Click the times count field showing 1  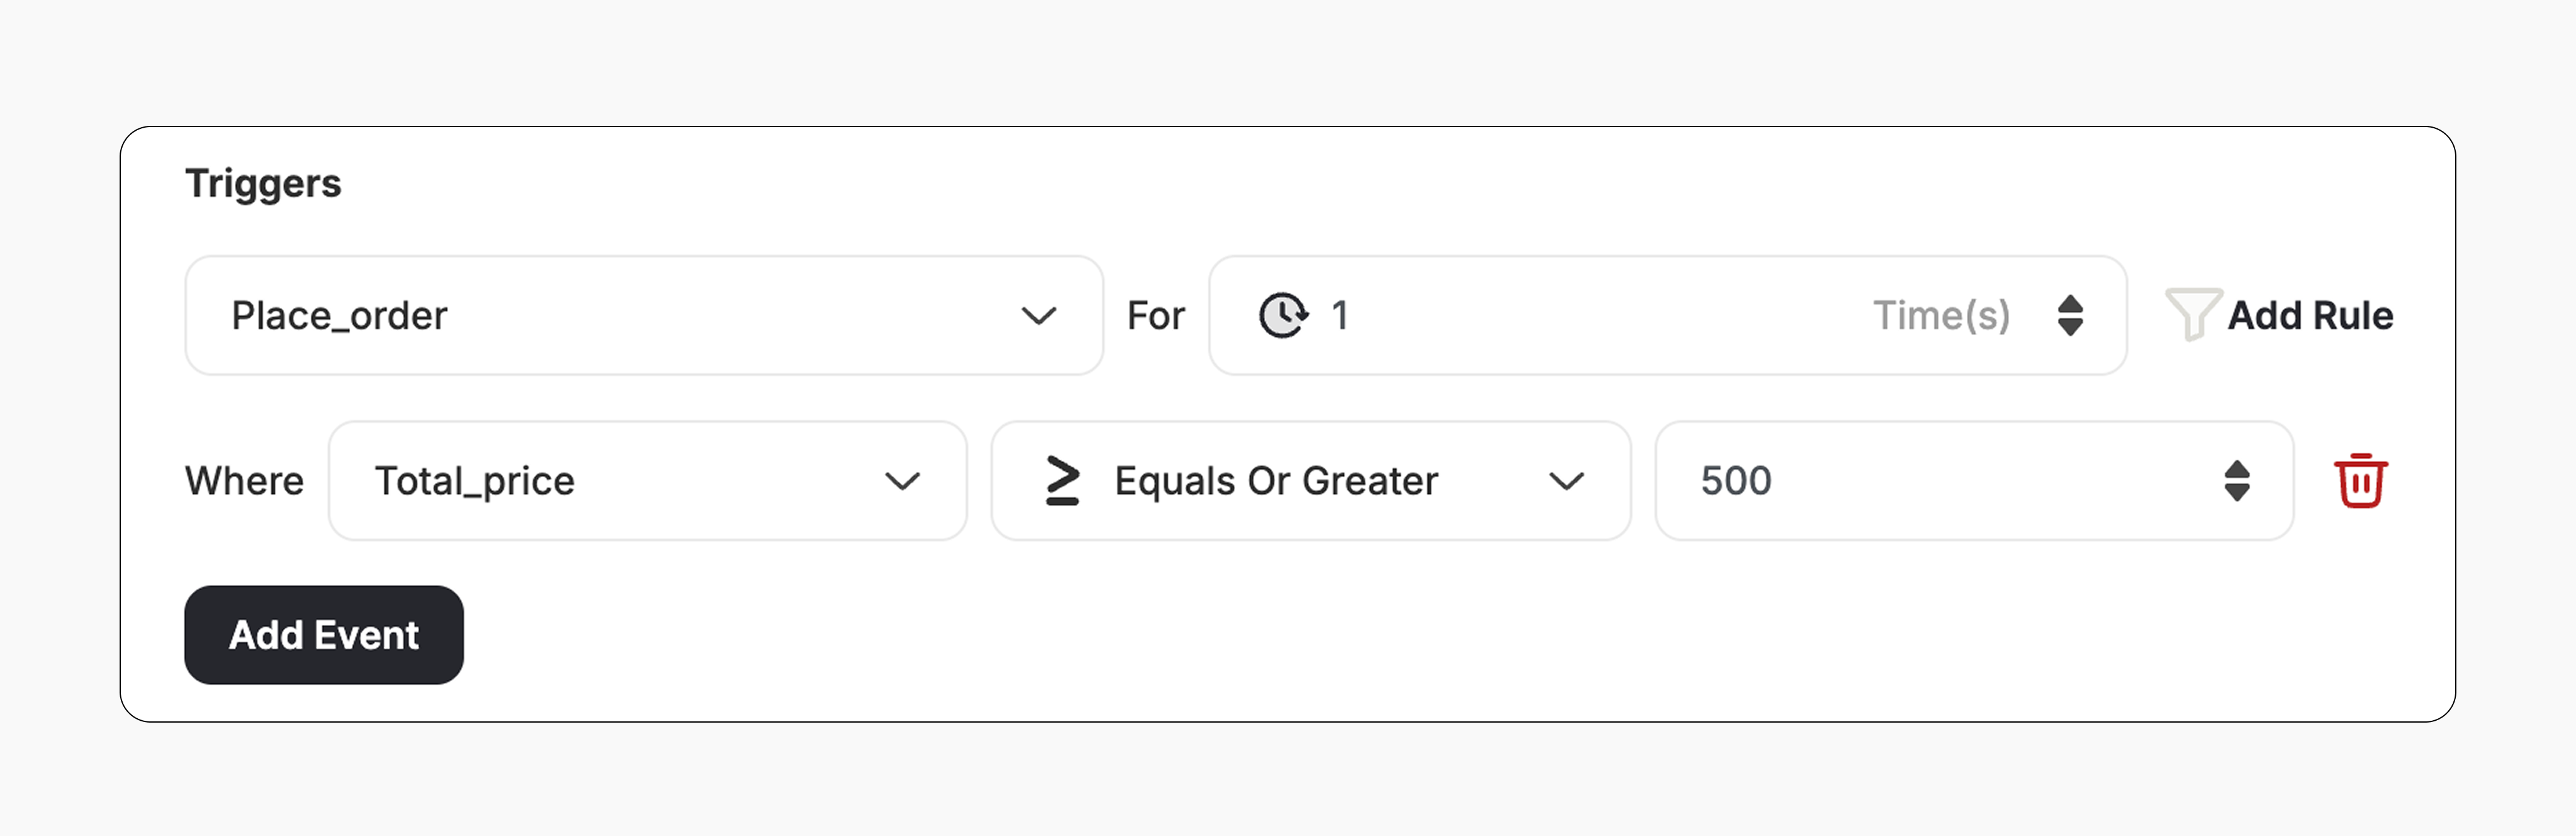[x=1400, y=315]
